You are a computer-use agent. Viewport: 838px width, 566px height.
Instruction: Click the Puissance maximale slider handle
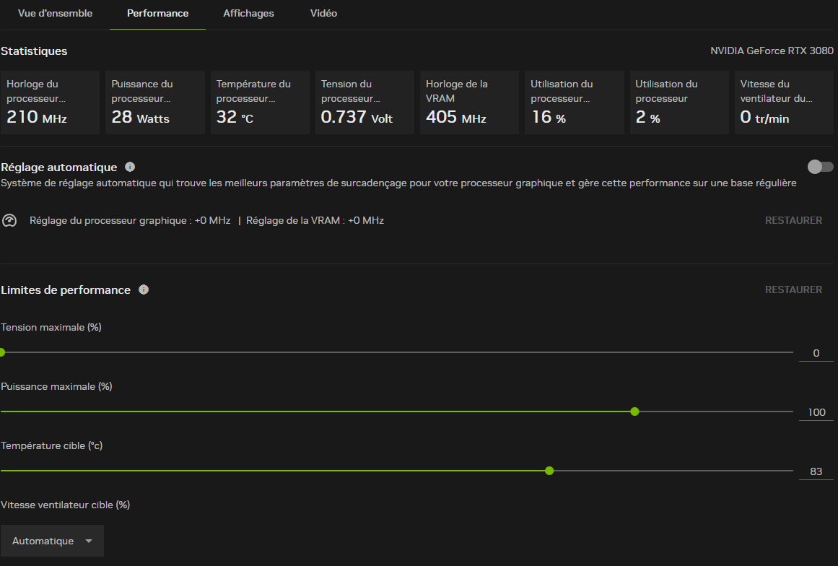(634, 412)
